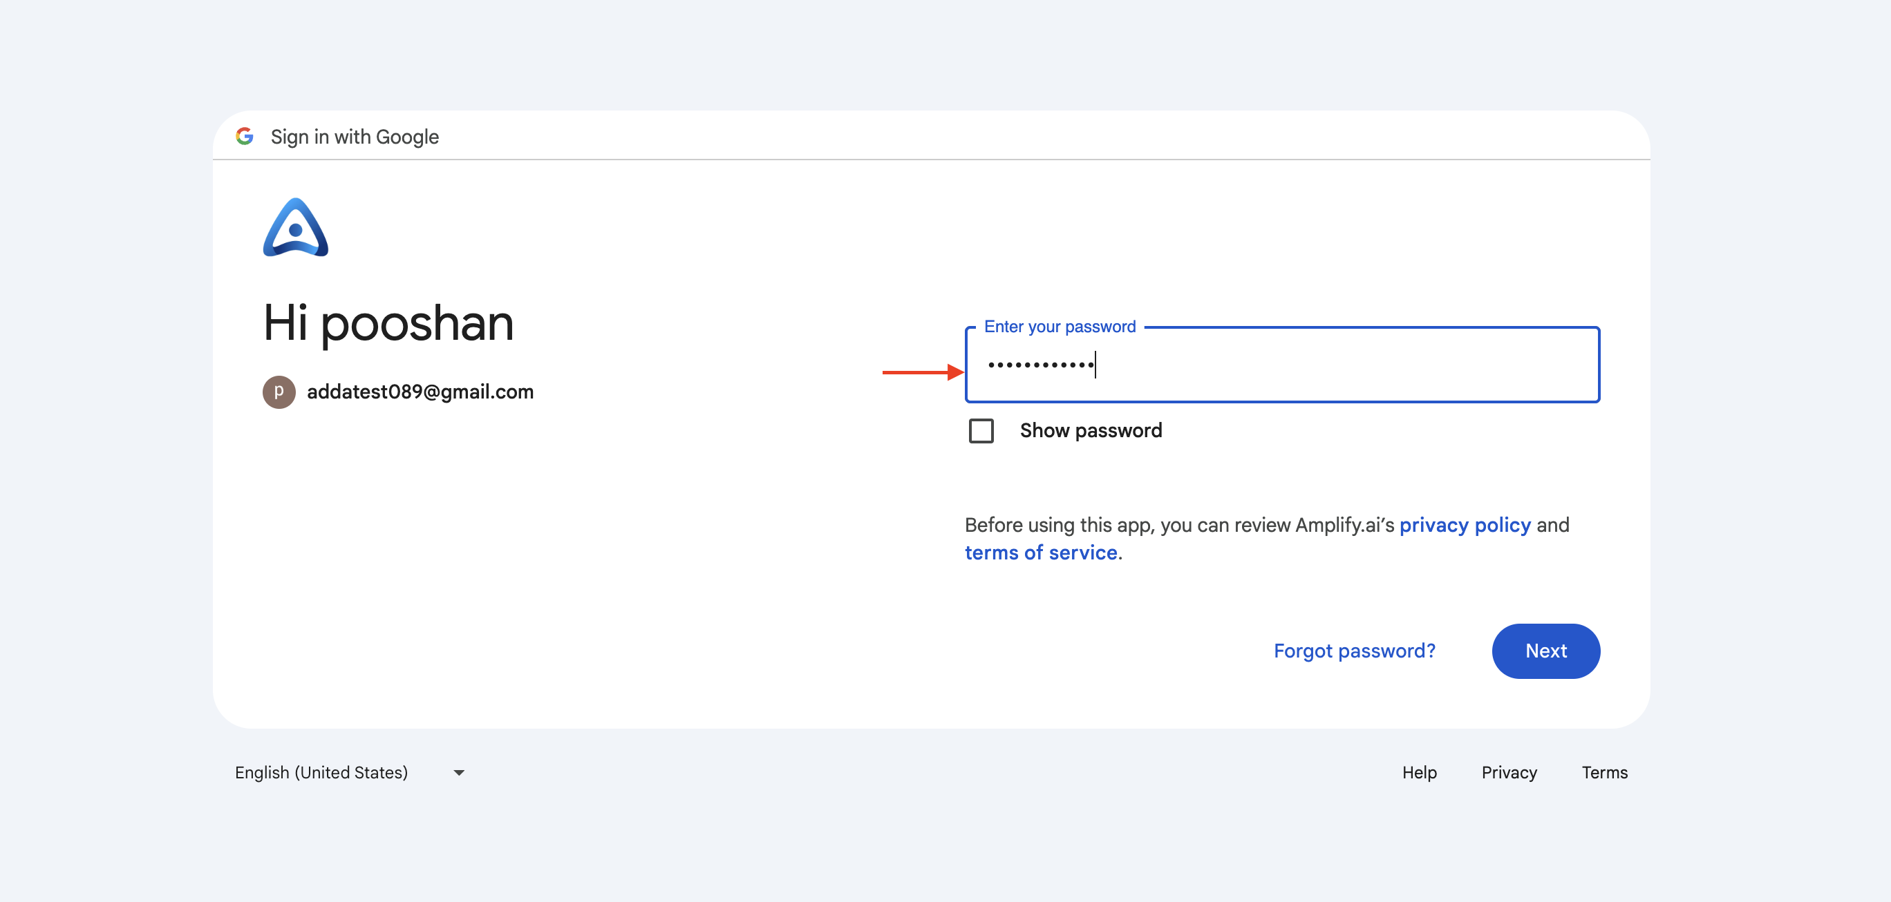1891x902 pixels.
Task: Open the Help footer link
Action: tap(1419, 772)
